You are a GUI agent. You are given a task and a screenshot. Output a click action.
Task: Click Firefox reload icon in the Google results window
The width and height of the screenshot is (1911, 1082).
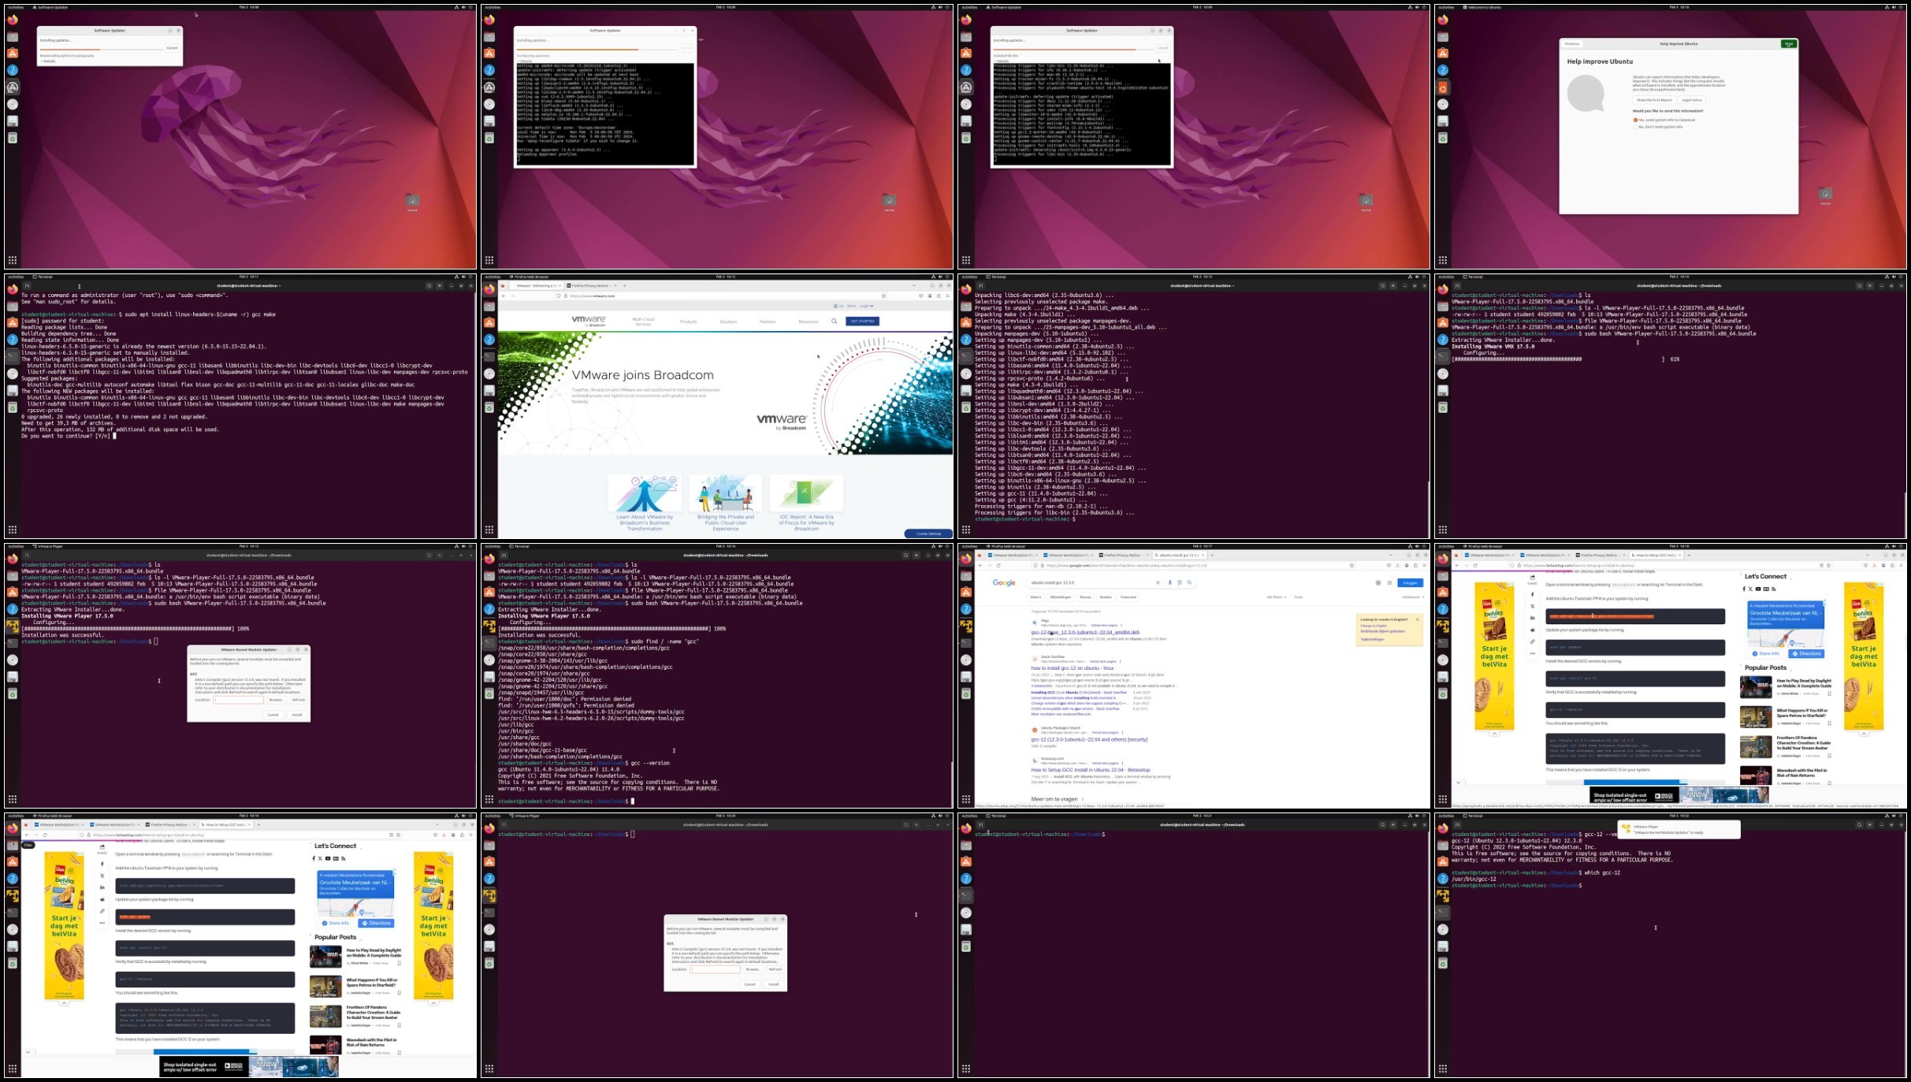(x=998, y=565)
